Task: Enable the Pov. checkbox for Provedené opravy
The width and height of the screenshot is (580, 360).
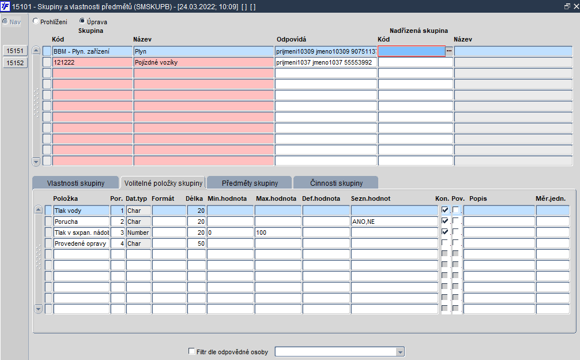Action: click(x=455, y=243)
